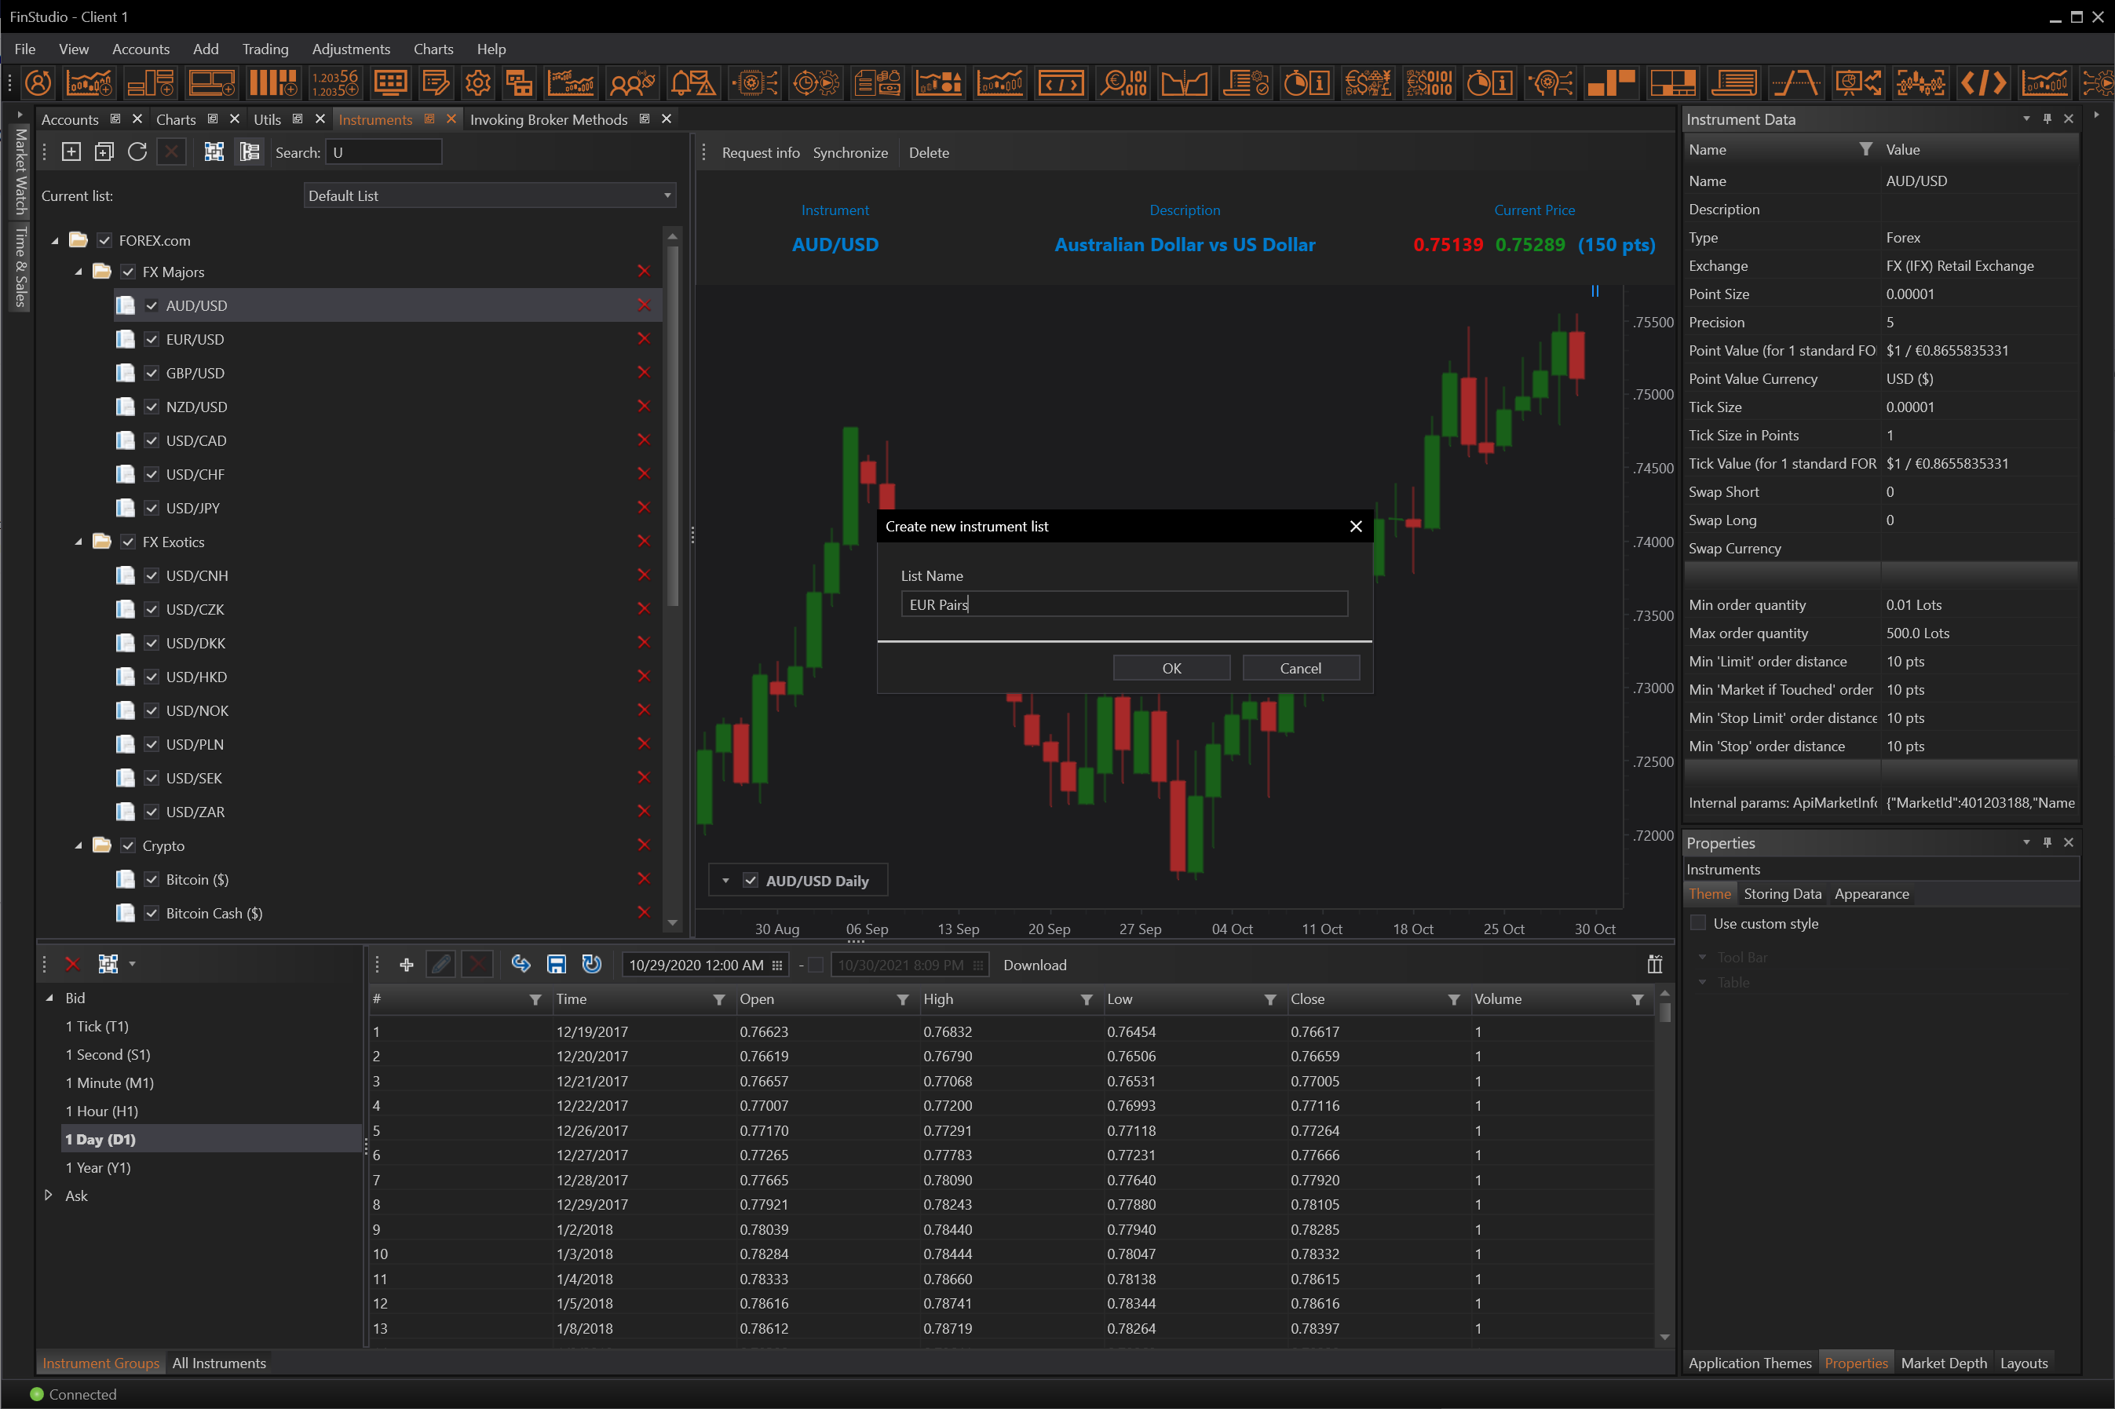2115x1409 pixels.
Task: Click the accounts user icon in main toolbar
Action: tap(38, 83)
